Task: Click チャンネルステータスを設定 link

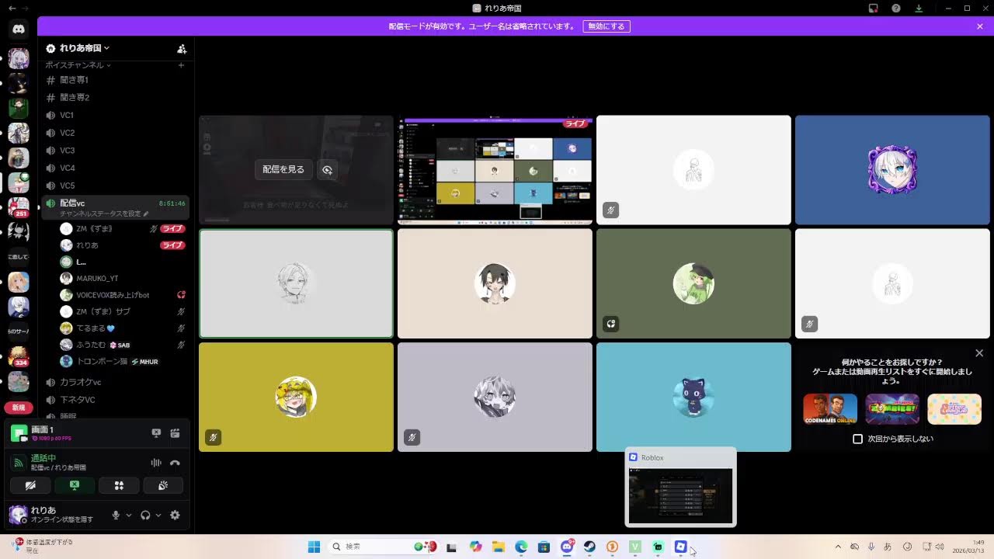Action: point(103,214)
